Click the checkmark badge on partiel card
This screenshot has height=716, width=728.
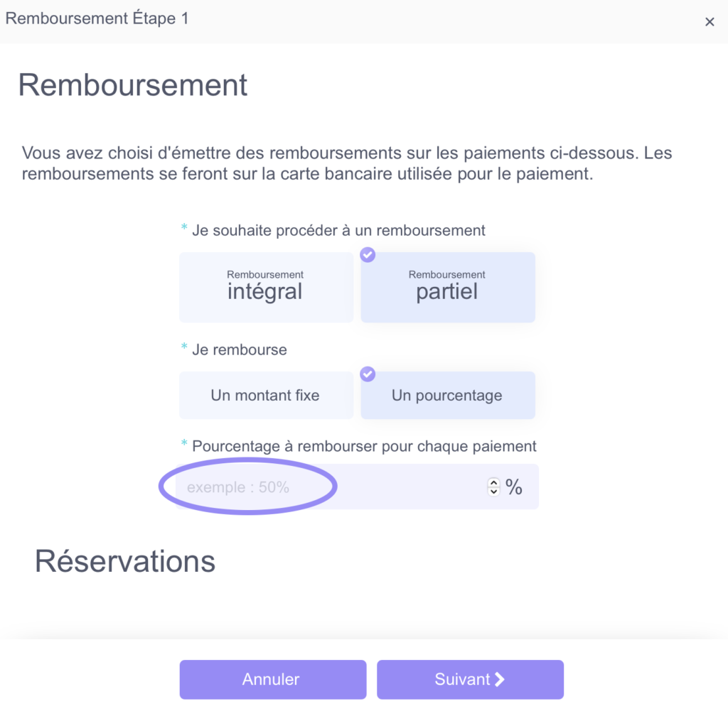pos(368,254)
